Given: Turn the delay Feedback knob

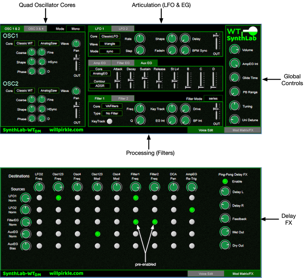Looking at the screenshot, I should (225, 219).
